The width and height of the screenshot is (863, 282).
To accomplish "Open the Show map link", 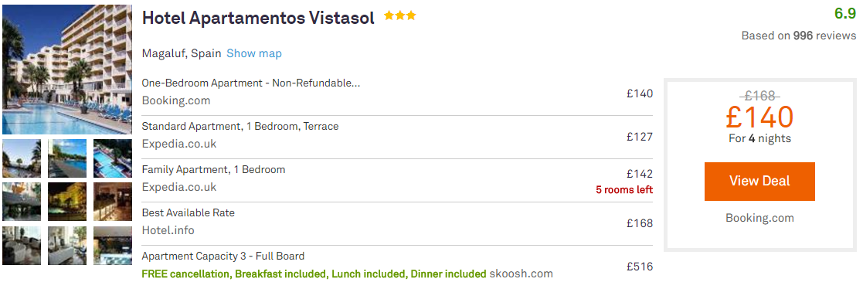I will pyautogui.click(x=253, y=53).
